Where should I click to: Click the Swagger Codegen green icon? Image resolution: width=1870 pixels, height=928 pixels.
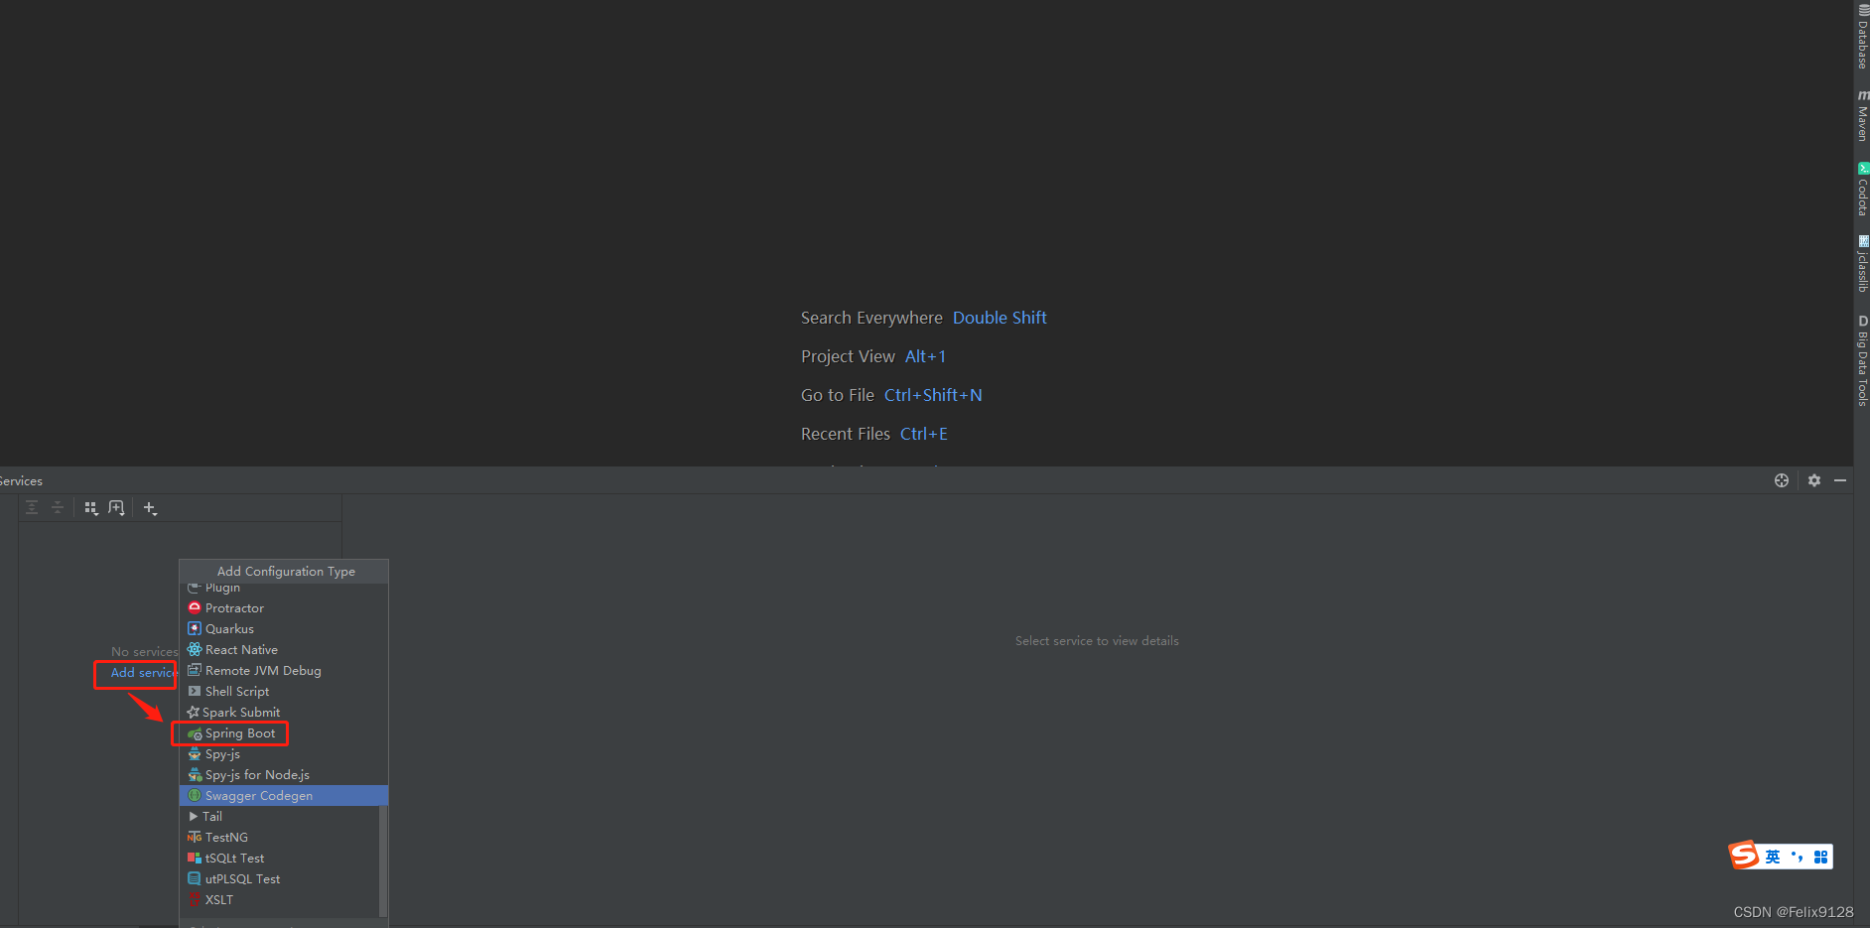[x=195, y=795]
